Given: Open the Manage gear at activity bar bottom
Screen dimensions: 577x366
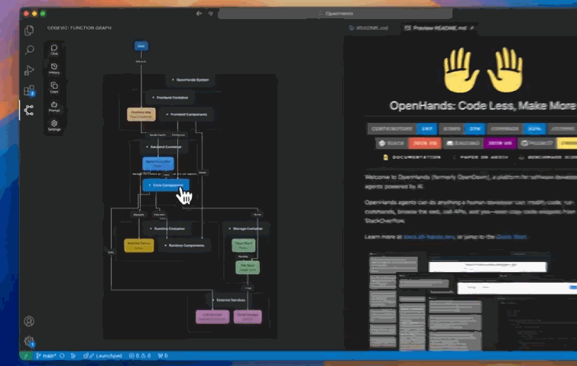Looking at the screenshot, I should pos(29,341).
